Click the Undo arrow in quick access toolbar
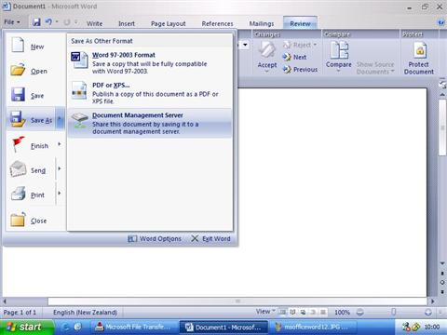This screenshot has height=335, width=447. (x=48, y=22)
